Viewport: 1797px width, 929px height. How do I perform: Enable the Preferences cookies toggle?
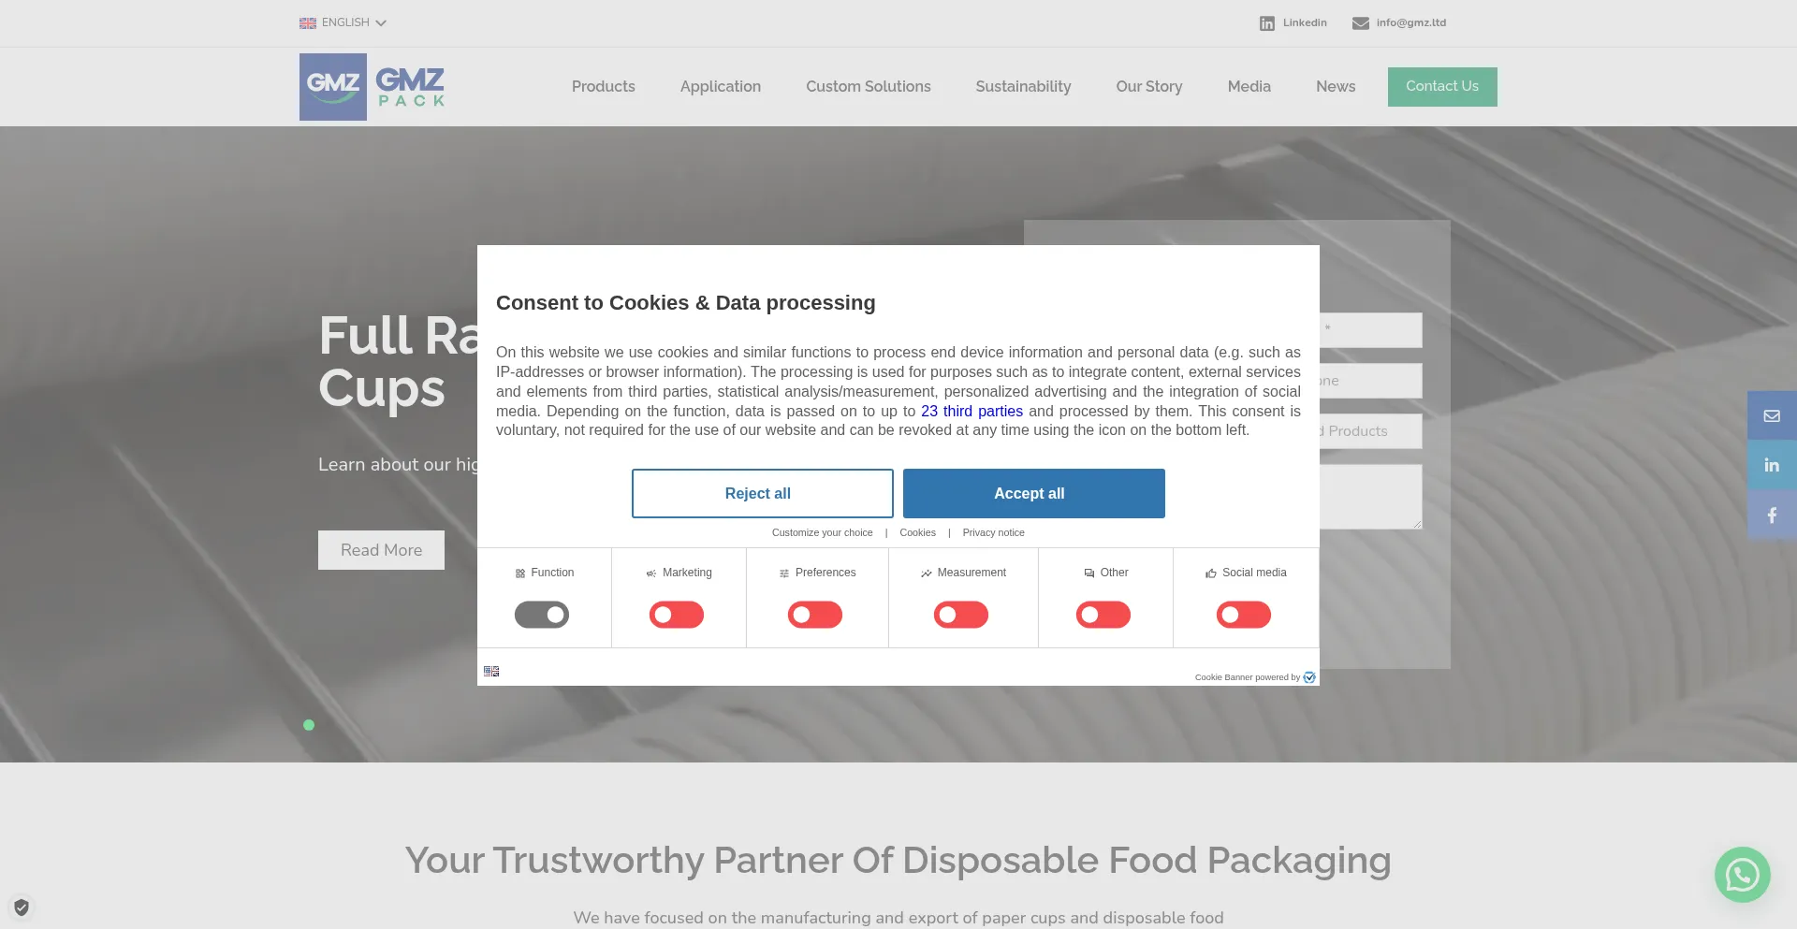click(x=815, y=615)
